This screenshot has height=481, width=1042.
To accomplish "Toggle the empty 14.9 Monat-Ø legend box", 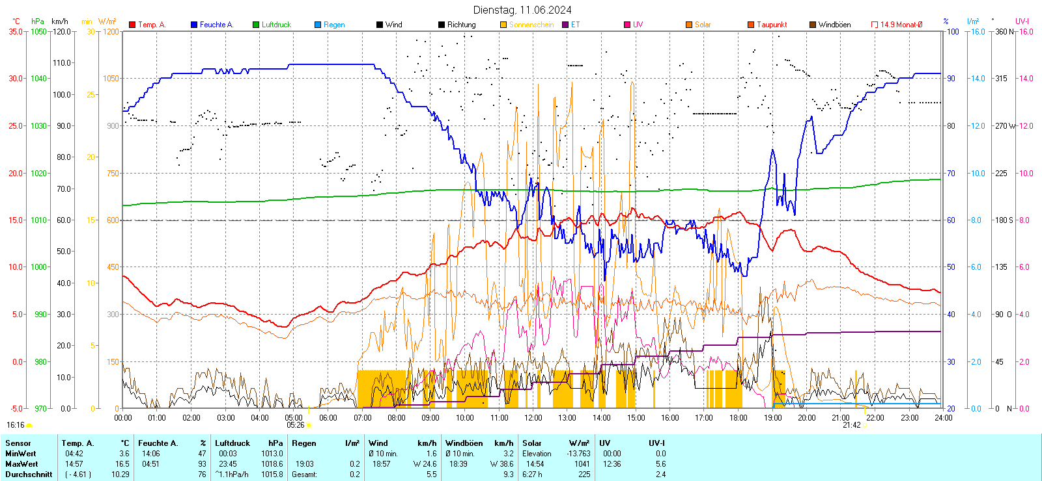I will (x=875, y=25).
